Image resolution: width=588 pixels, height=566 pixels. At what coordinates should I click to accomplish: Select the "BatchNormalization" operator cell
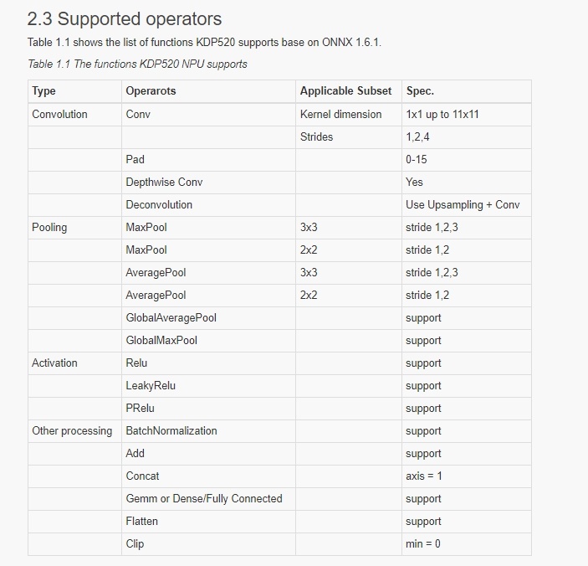pyautogui.click(x=171, y=430)
